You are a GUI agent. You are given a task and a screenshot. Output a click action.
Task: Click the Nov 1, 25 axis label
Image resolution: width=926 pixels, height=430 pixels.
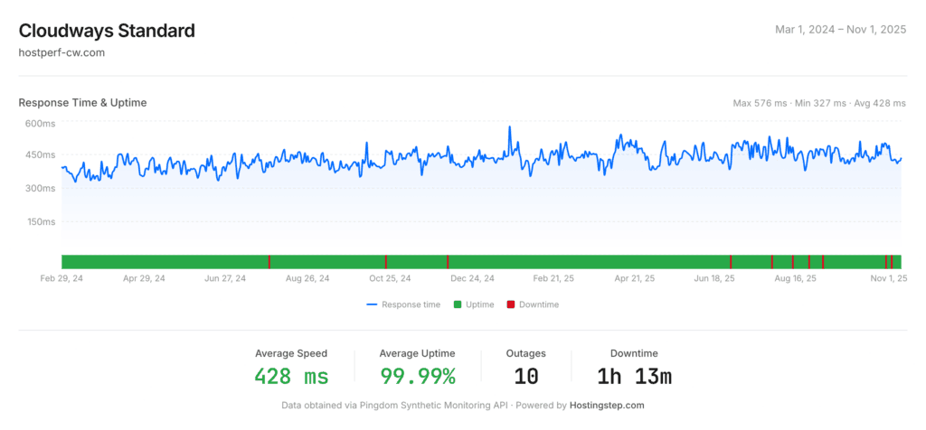click(x=887, y=278)
